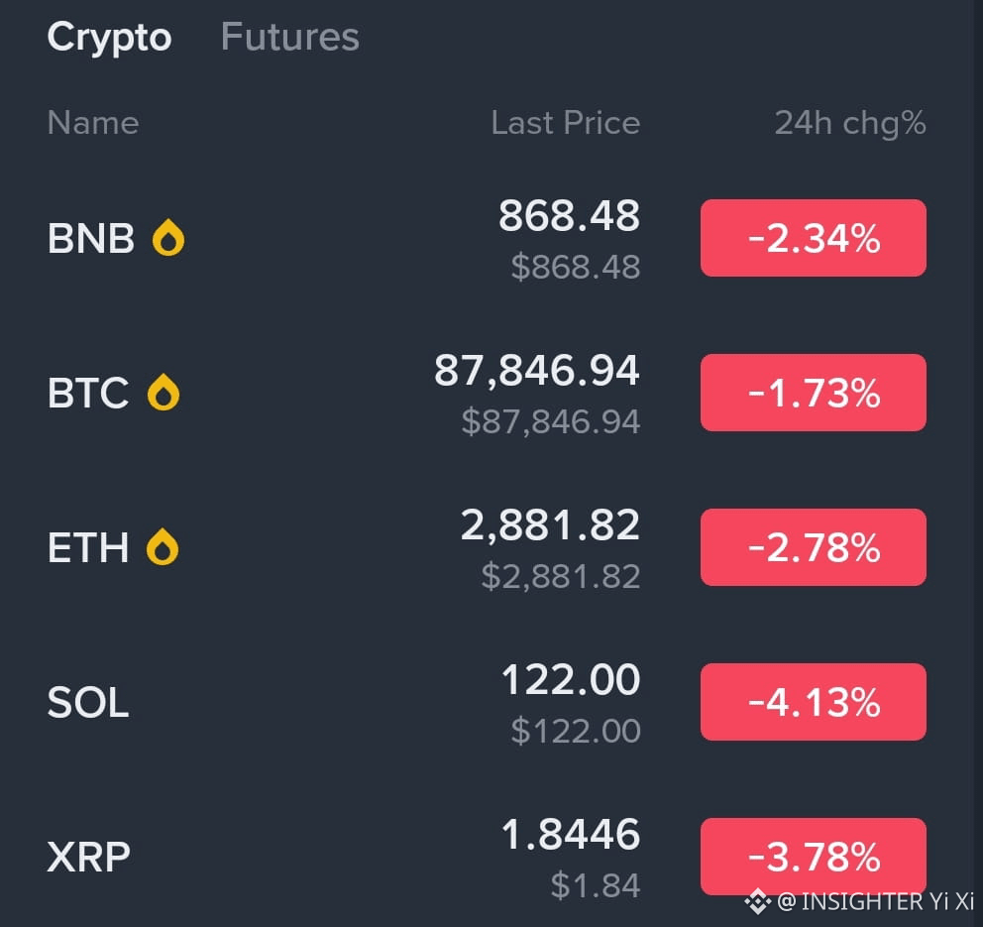The image size is (983, 927).
Task: Switch to the Crypto tab
Action: (x=109, y=38)
